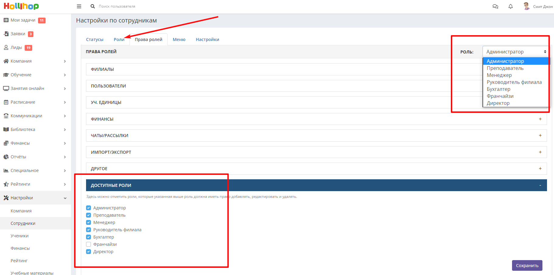
Task: Choose Бухгалтер in role list
Action: (516, 89)
